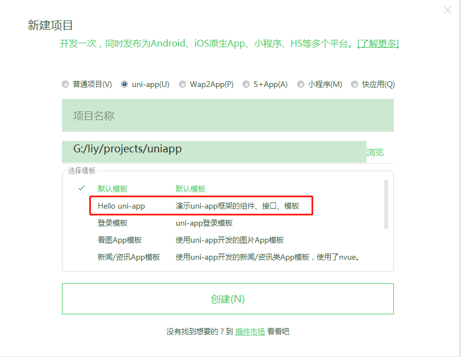Select the Hello uni-app template
461x357 pixels.
pos(201,206)
